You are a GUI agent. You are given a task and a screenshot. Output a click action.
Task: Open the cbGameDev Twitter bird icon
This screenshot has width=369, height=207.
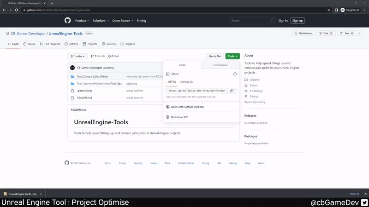363,202
